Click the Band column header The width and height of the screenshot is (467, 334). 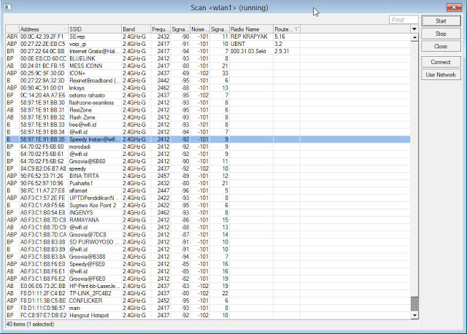(136, 28)
